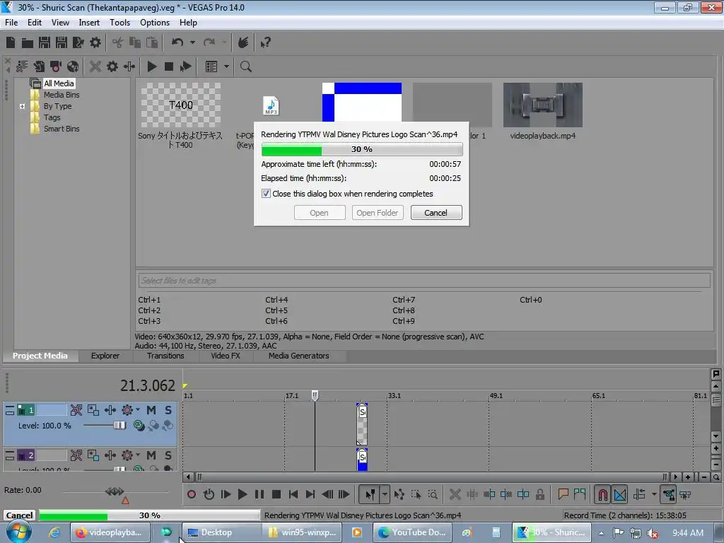Viewport: 724px width, 543px height.
Task: Switch to the Media Generators tab
Action: [299, 356]
